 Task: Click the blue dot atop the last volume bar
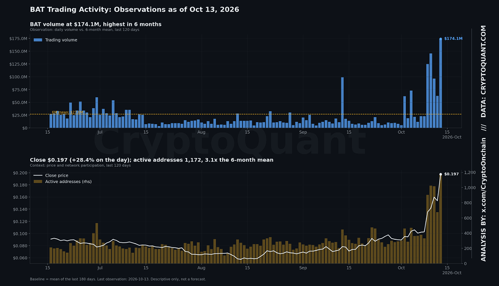(x=441, y=39)
